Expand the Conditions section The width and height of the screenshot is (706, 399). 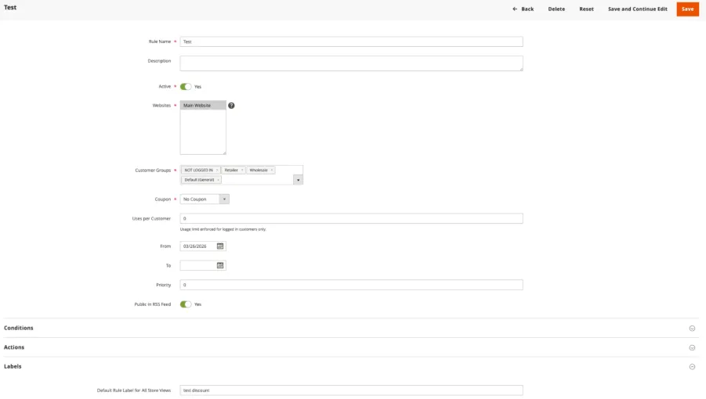coord(351,328)
